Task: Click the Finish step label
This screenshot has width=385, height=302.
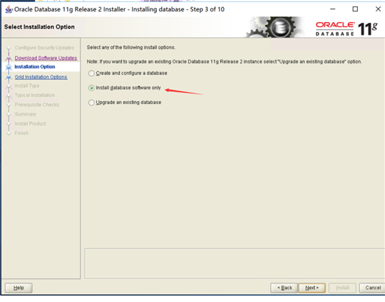Action: (21, 133)
